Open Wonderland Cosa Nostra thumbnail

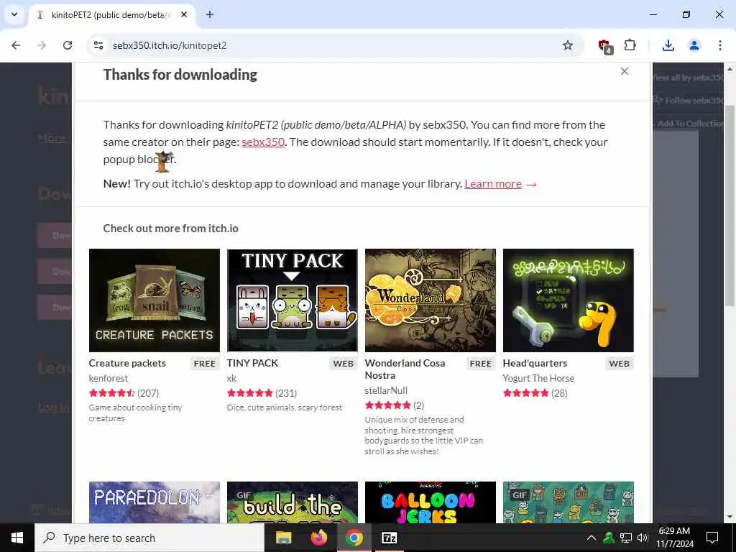click(431, 300)
